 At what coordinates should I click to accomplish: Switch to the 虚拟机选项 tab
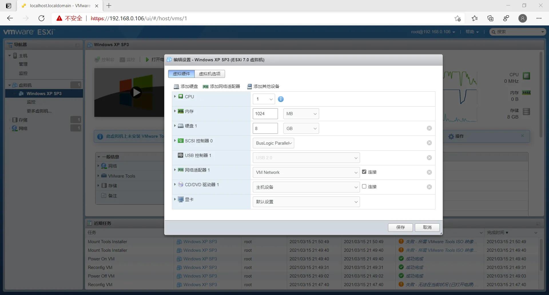click(210, 74)
